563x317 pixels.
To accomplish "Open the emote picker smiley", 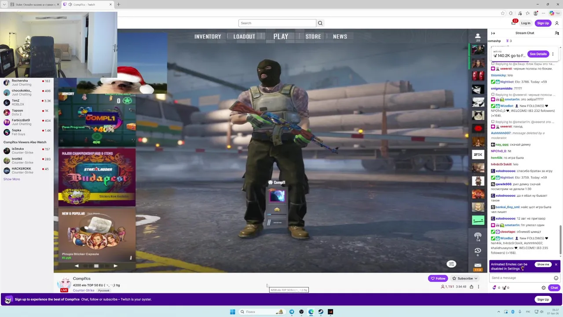I will coord(556,278).
